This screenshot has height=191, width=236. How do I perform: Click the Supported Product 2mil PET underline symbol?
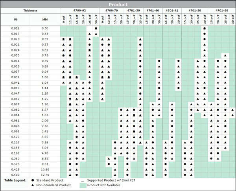pyautogui.click(x=83, y=181)
